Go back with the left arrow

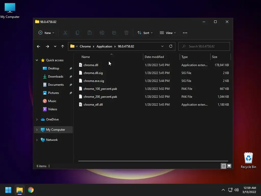pos(38,46)
